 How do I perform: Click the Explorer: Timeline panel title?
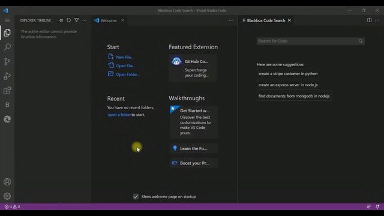[35, 20]
